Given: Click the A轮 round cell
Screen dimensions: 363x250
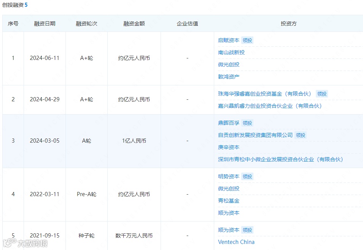Looking at the screenshot, I should (x=87, y=141).
